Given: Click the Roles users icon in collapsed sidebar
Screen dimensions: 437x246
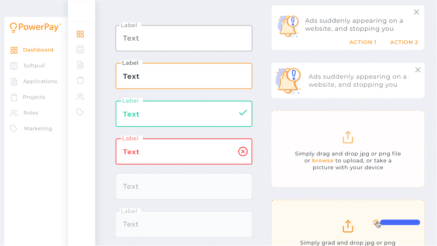Looking at the screenshot, I should pyautogui.click(x=80, y=97).
